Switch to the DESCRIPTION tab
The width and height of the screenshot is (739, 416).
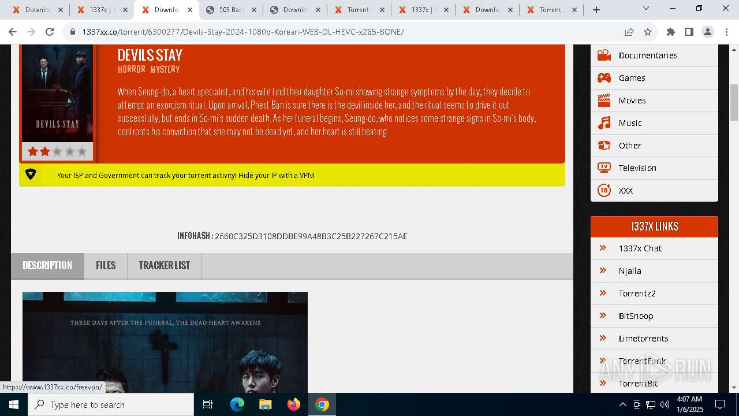tap(47, 266)
